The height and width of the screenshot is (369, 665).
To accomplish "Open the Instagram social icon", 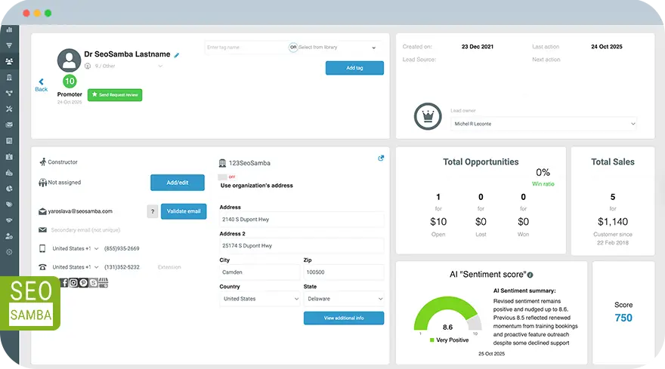I will point(73,282).
